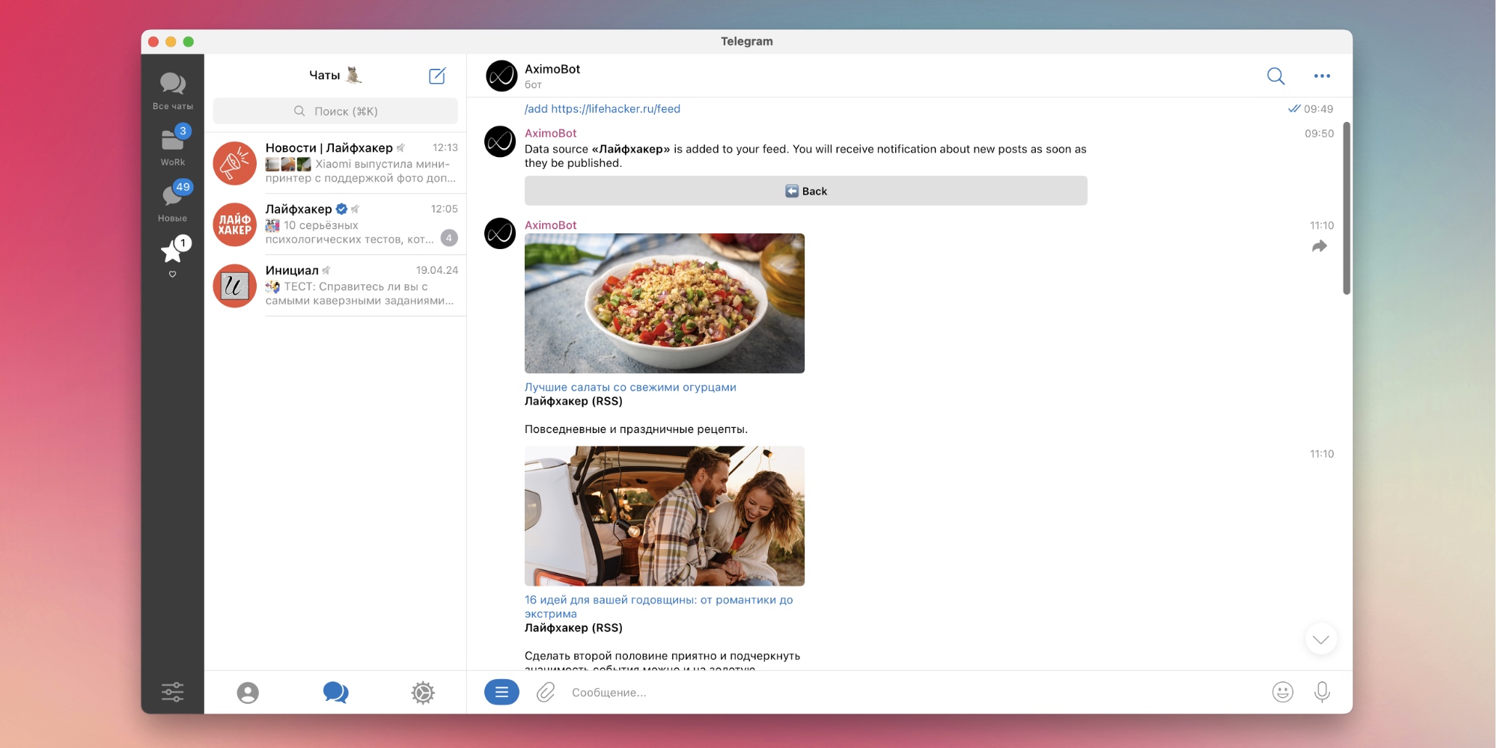The height and width of the screenshot is (748, 1497).
Task: Click the 'Сообщение...' message field
Action: 913,693
